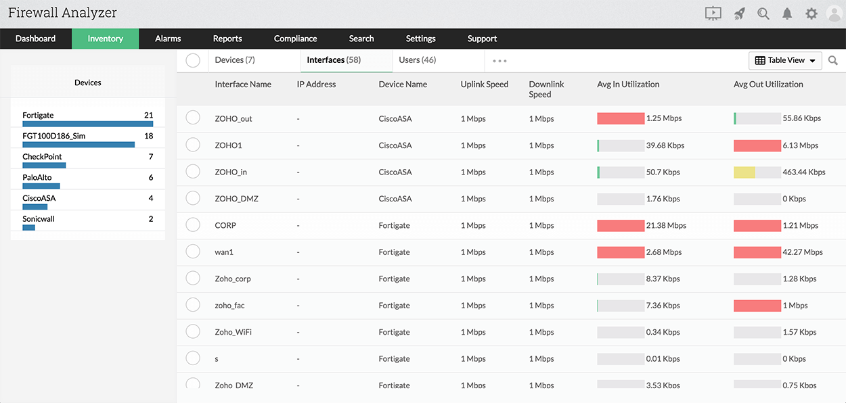The width and height of the screenshot is (846, 403).
Task: Click the rocket quick-start icon
Action: pyautogui.click(x=739, y=13)
